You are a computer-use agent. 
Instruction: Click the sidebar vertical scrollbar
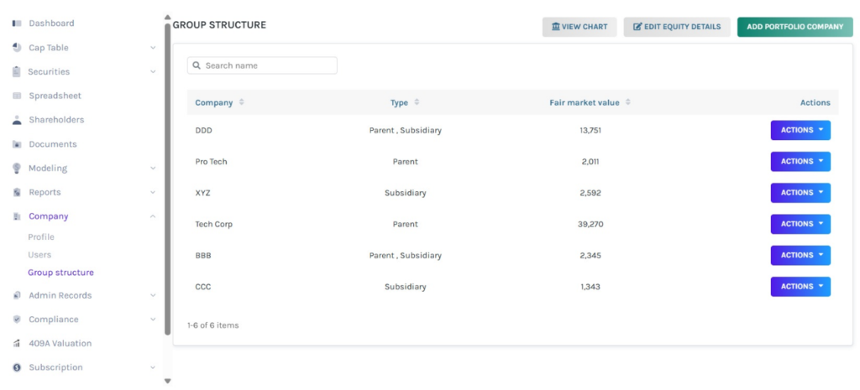coord(167,168)
